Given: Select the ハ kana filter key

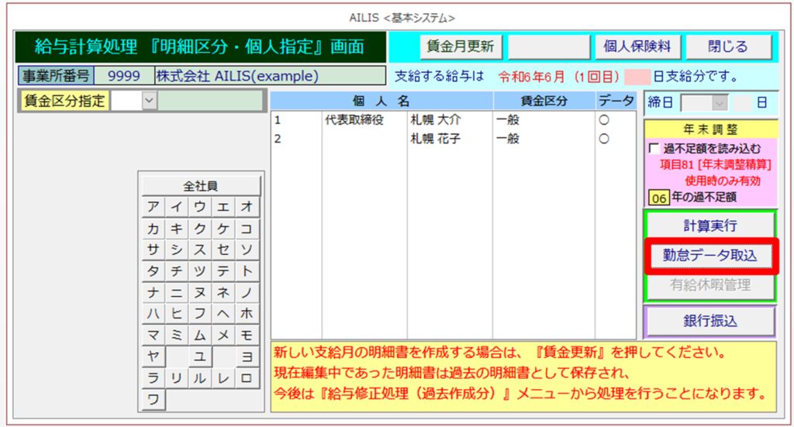Looking at the screenshot, I should (154, 314).
